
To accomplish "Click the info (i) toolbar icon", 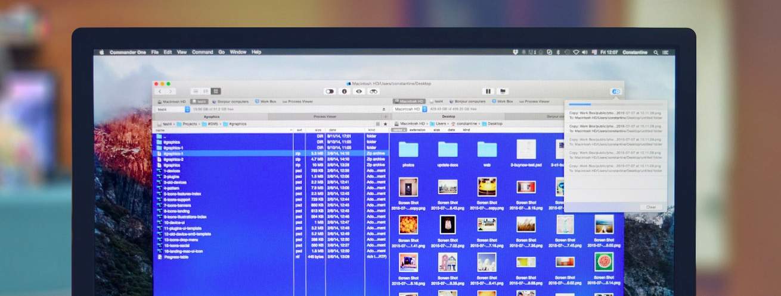I will point(344,91).
